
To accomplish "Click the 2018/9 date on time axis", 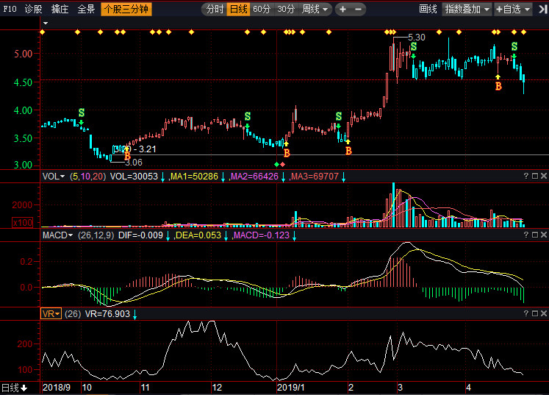I will pos(57,388).
